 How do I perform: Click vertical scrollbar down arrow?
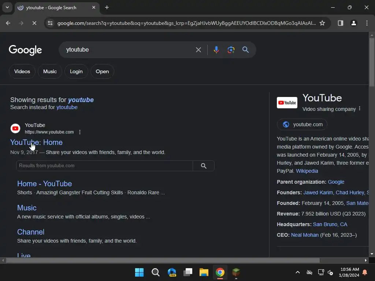(x=372, y=254)
